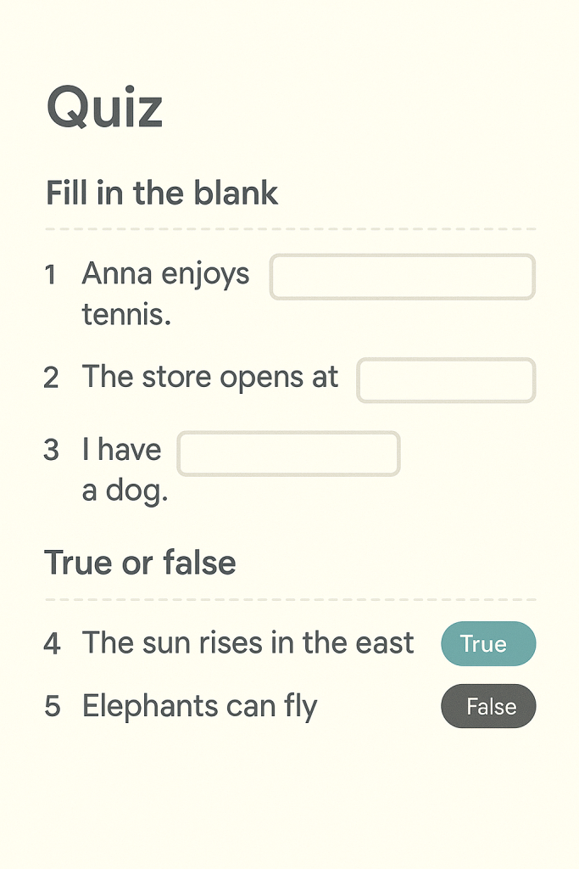Select the True pill for question 4

tap(488, 643)
